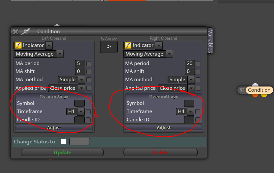The width and height of the screenshot is (274, 173).
Task: Toggle Right Operand Timeframe checkbox
Action: 198,111
